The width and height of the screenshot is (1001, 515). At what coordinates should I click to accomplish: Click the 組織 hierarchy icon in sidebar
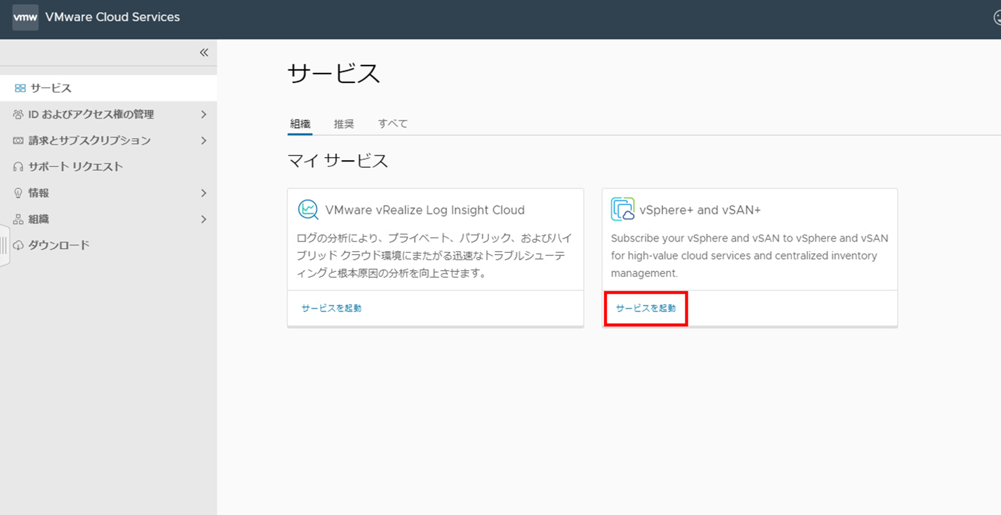point(18,219)
